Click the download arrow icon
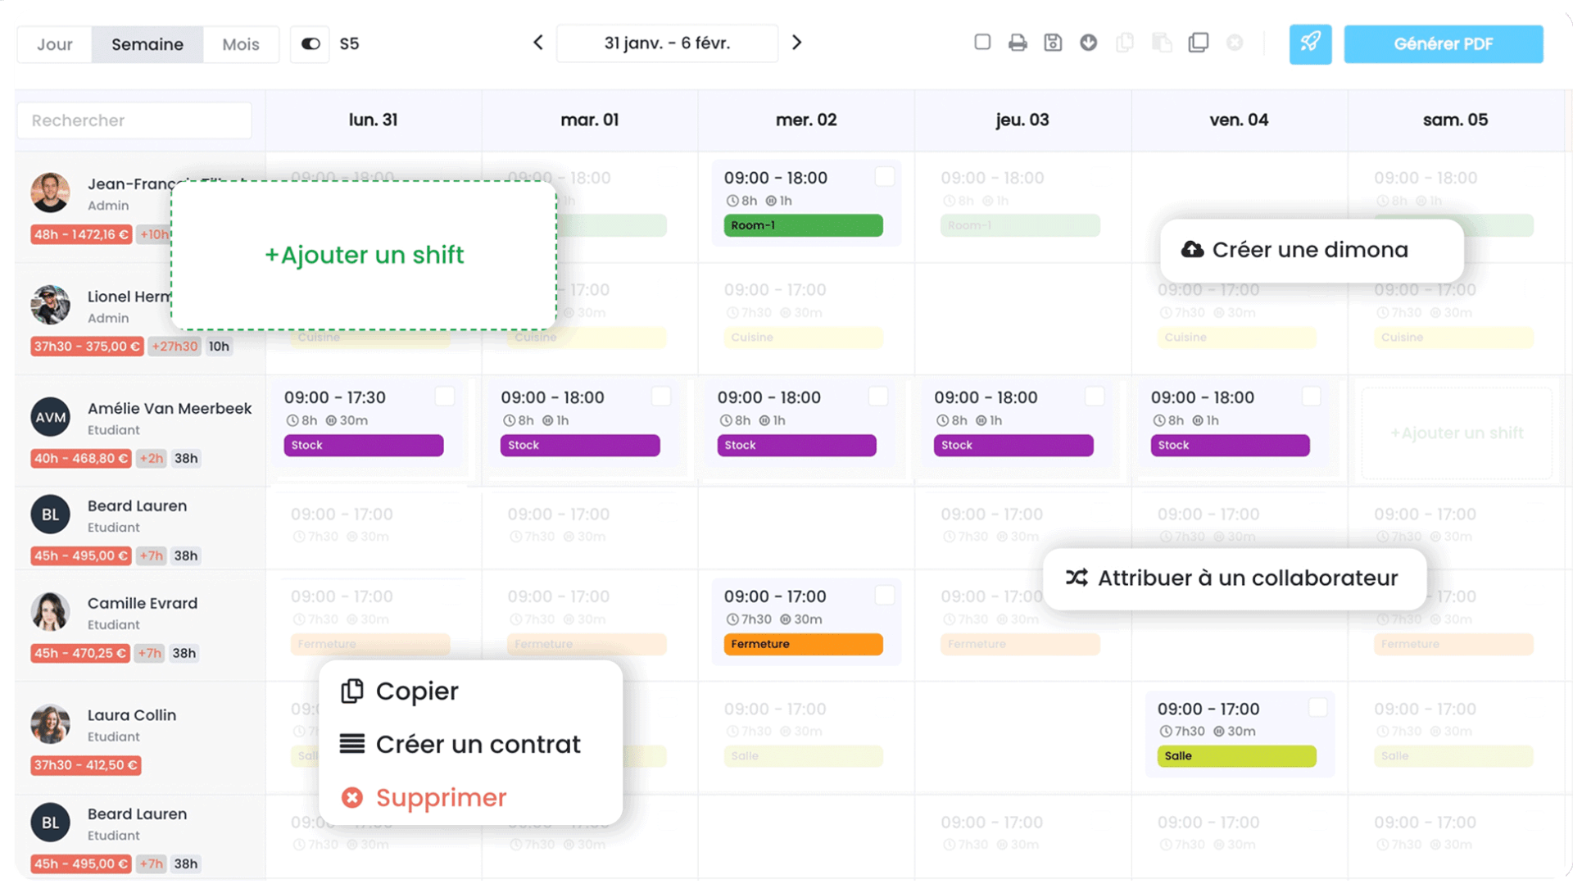 point(1088,43)
